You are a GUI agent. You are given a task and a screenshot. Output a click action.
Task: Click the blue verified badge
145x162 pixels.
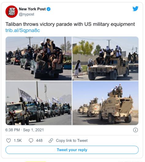49,9
